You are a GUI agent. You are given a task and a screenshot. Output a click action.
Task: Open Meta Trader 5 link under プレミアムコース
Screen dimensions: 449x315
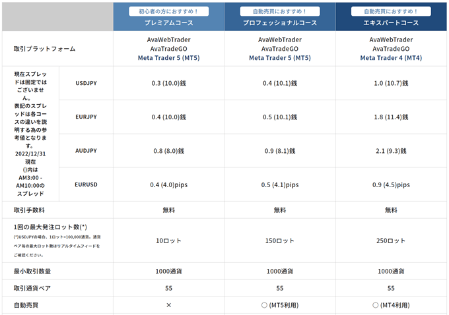(168, 58)
